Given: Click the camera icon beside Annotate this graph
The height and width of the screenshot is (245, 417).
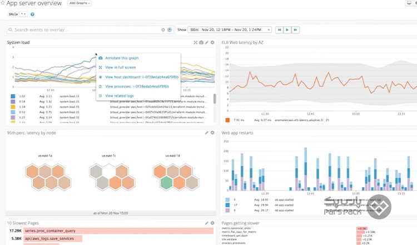Looking at the screenshot, I should (x=101, y=58).
